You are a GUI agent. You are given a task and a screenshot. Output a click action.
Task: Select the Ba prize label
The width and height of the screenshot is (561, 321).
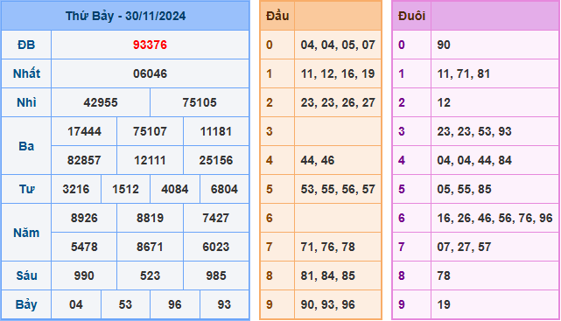tap(26, 146)
